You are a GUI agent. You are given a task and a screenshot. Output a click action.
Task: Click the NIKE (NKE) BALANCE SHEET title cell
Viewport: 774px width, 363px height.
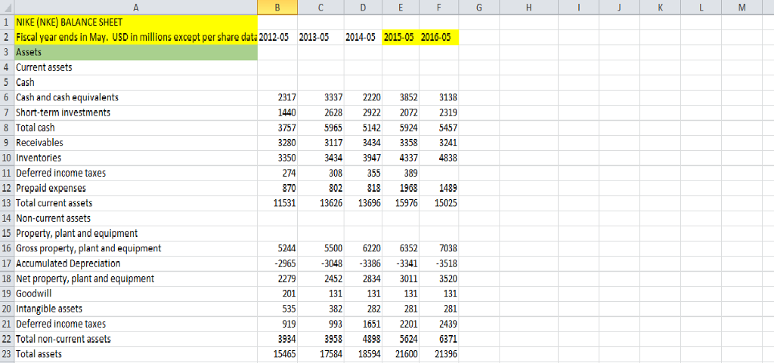coord(136,22)
